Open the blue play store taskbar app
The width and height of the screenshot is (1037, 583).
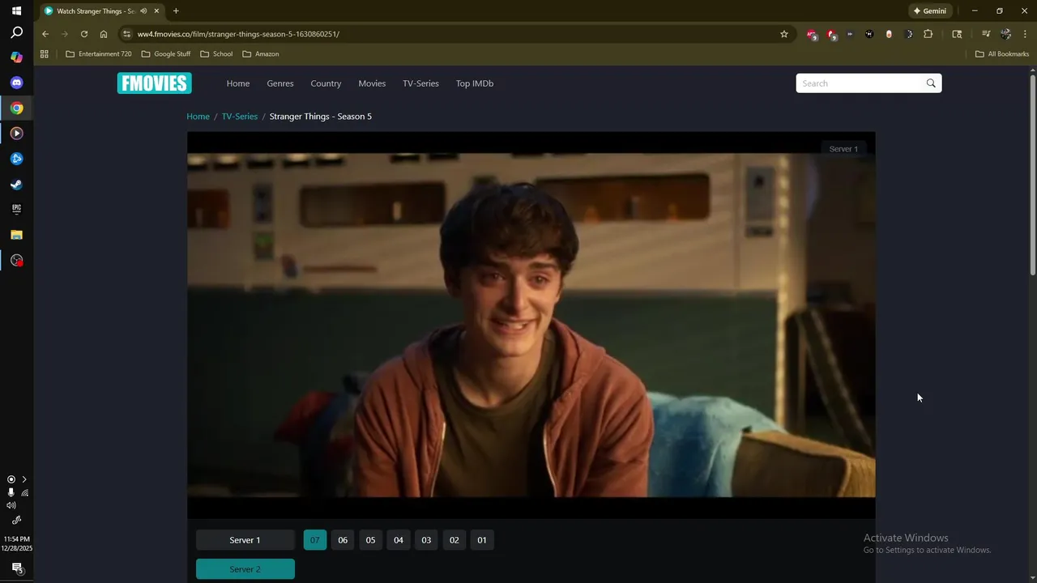16,159
